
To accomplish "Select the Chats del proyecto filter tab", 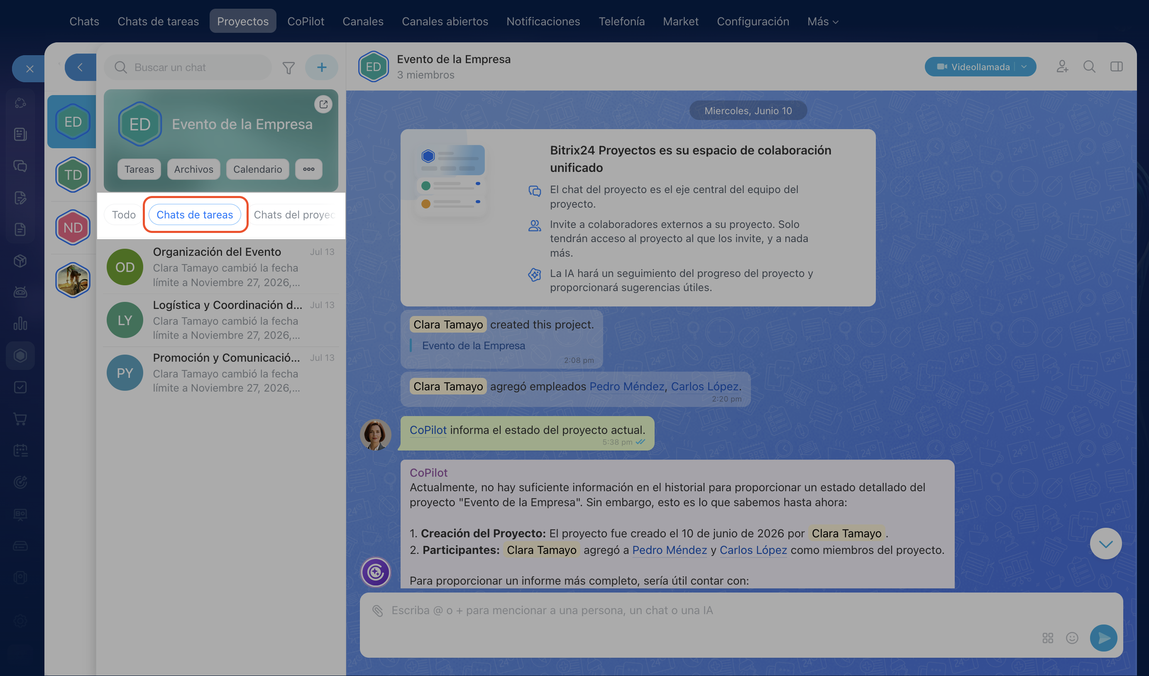I will [x=296, y=215].
